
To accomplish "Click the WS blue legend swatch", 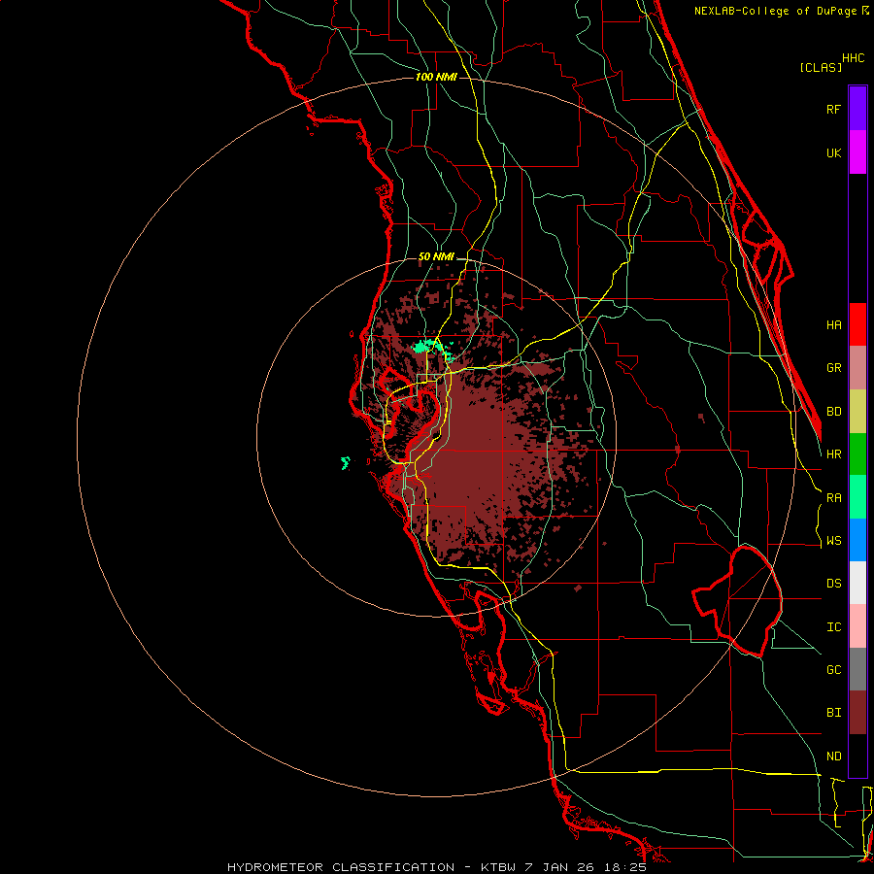I will coord(857,540).
